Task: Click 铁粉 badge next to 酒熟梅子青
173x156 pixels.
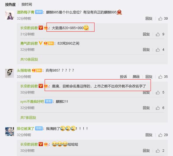Action: pos(39,12)
